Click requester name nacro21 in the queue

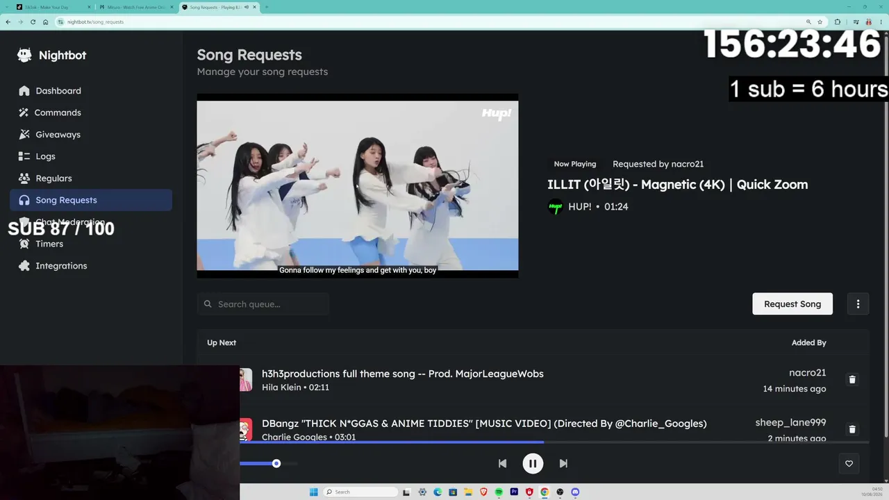tap(807, 373)
